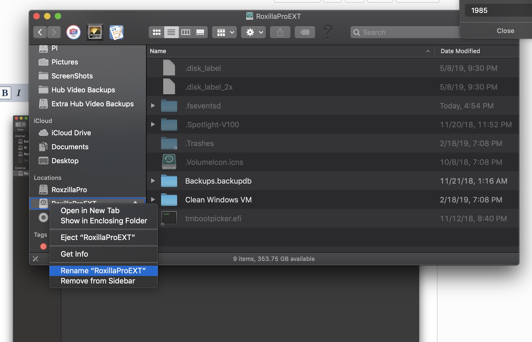Choose Get Info from context menu

point(104,254)
